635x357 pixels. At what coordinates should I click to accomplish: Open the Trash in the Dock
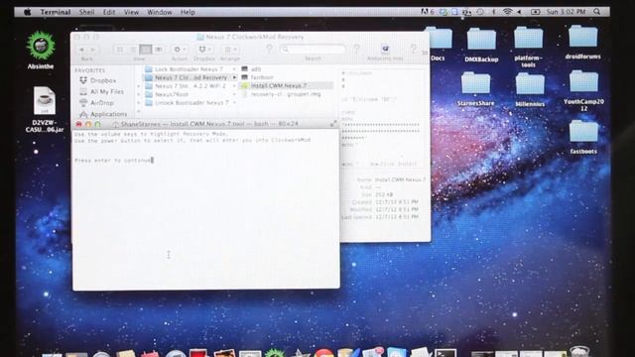point(579,351)
